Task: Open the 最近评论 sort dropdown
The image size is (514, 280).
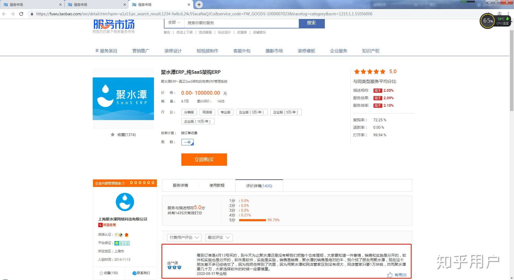Action: (x=219, y=237)
